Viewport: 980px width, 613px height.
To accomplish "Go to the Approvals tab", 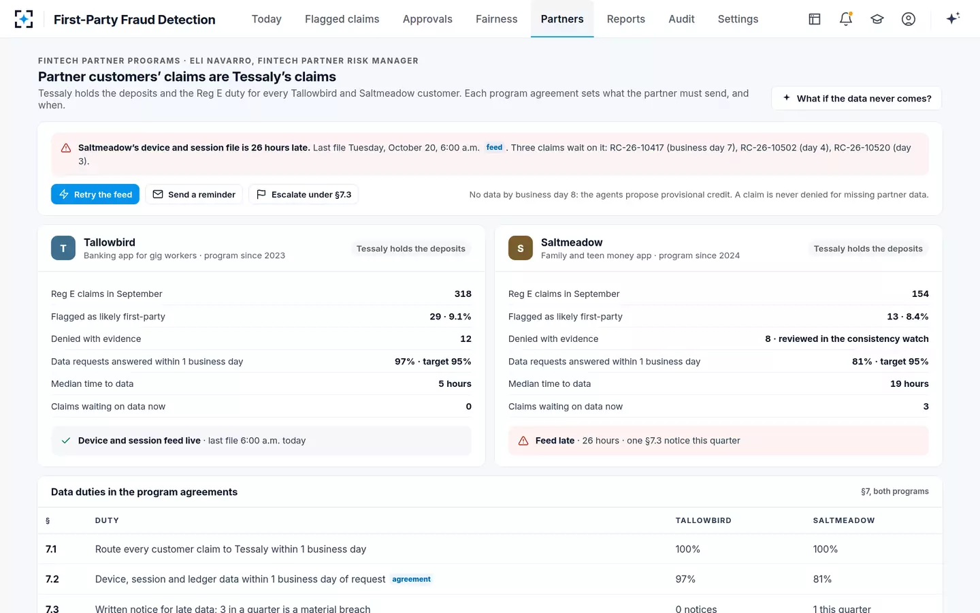I will tap(427, 19).
